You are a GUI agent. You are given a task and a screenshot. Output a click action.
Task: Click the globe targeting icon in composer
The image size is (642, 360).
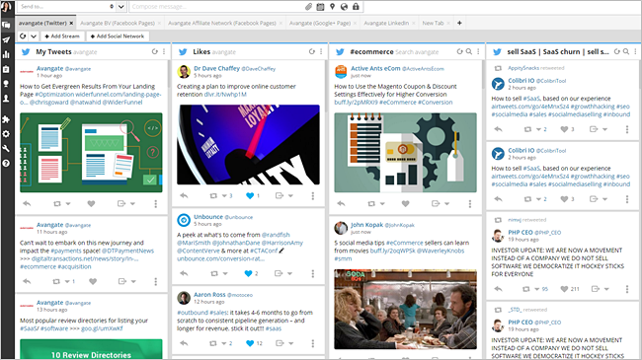click(x=344, y=7)
